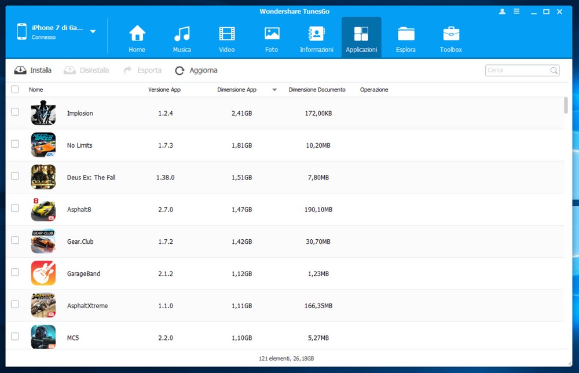The image size is (579, 373).
Task: Open the Home section icon
Action: 137,33
